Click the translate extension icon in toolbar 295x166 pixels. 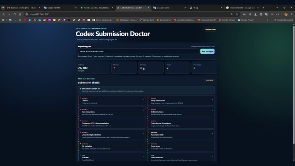click(x=266, y=14)
